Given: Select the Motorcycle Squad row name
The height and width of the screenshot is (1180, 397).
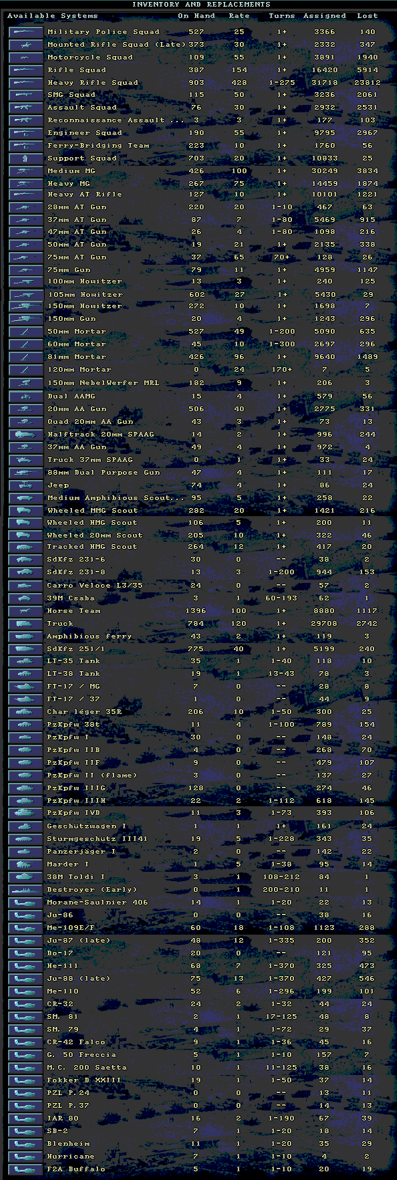Looking at the screenshot, I should click(90, 57).
